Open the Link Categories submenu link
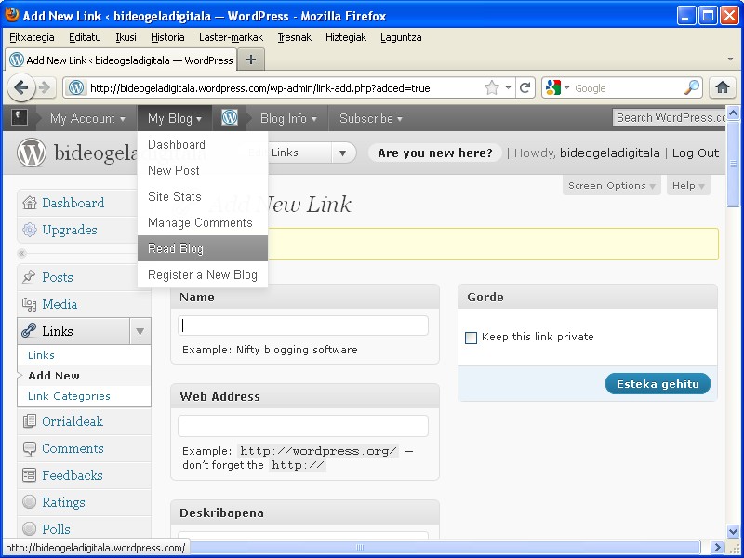Image resolution: width=744 pixels, height=558 pixels. [69, 396]
